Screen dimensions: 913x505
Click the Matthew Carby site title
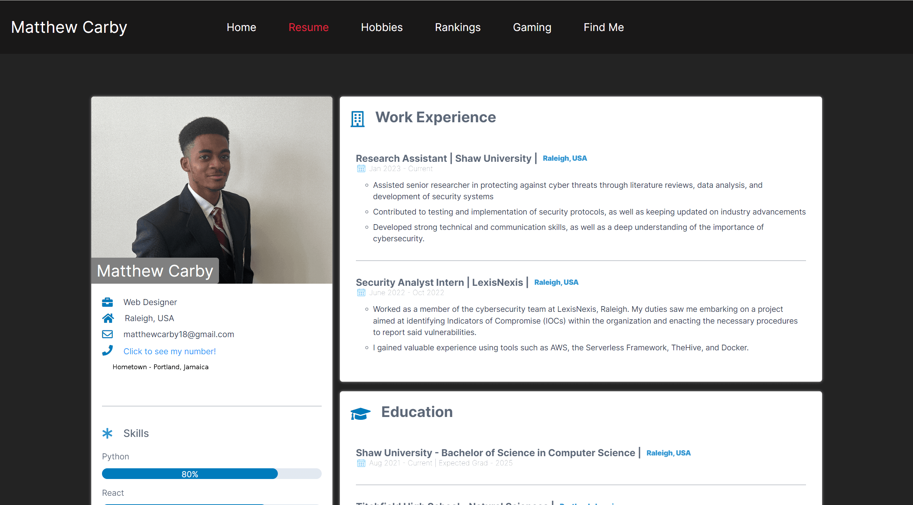(69, 27)
